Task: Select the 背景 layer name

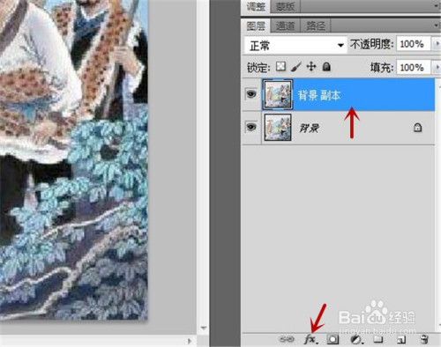Action: tap(310, 128)
